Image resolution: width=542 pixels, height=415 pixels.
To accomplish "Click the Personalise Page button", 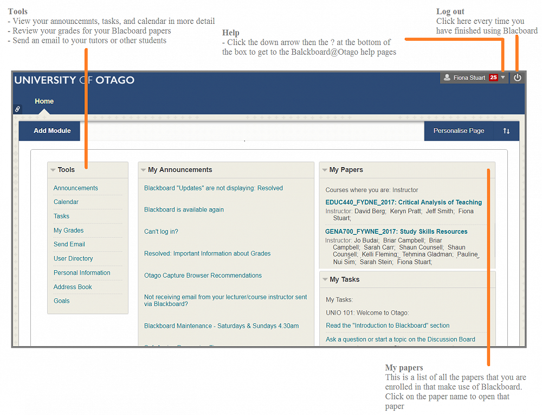I will [459, 131].
